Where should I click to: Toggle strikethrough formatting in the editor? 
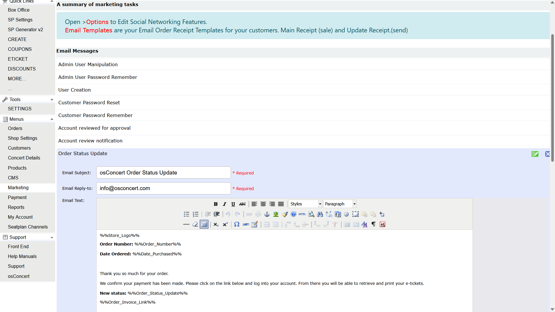pyautogui.click(x=242, y=204)
